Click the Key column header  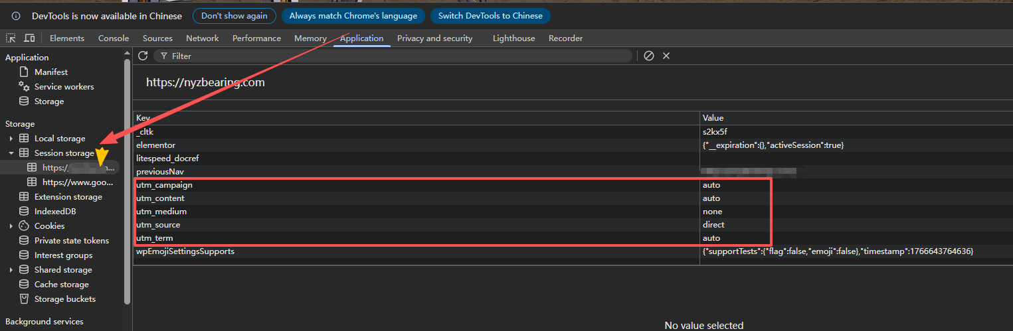[416, 118]
